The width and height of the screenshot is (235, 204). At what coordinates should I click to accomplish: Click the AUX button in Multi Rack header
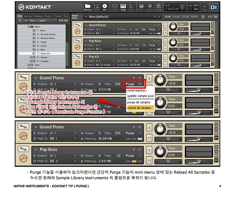click(x=210, y=17)
